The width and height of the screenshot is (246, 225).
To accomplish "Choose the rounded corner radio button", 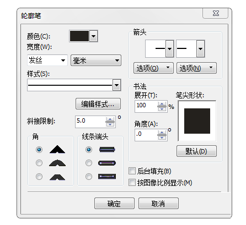I will pos(39,163).
